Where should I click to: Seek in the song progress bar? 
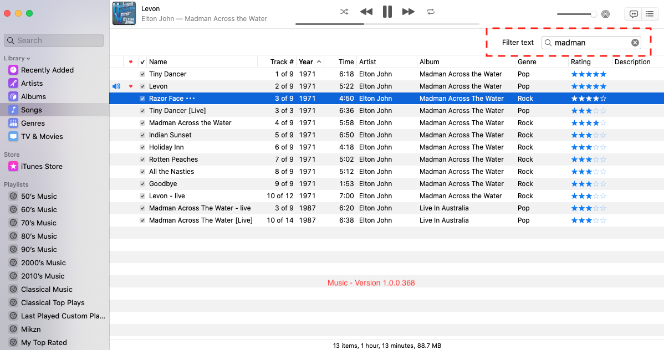[x=387, y=24]
